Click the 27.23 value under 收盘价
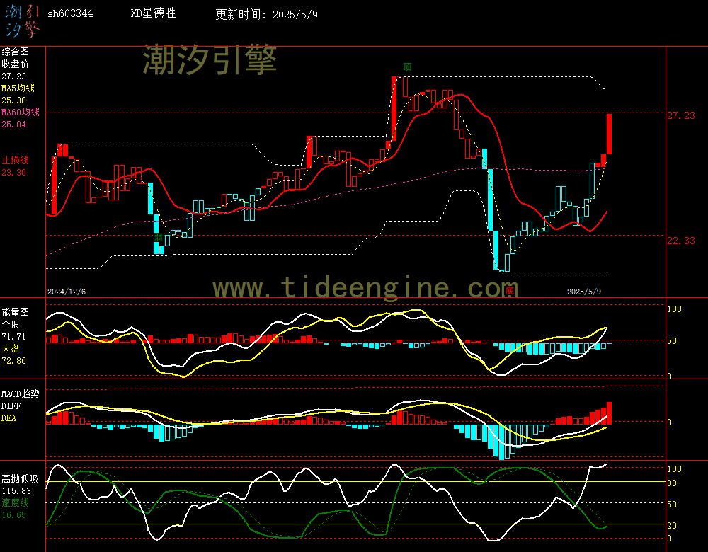The image size is (708, 552). click(13, 76)
